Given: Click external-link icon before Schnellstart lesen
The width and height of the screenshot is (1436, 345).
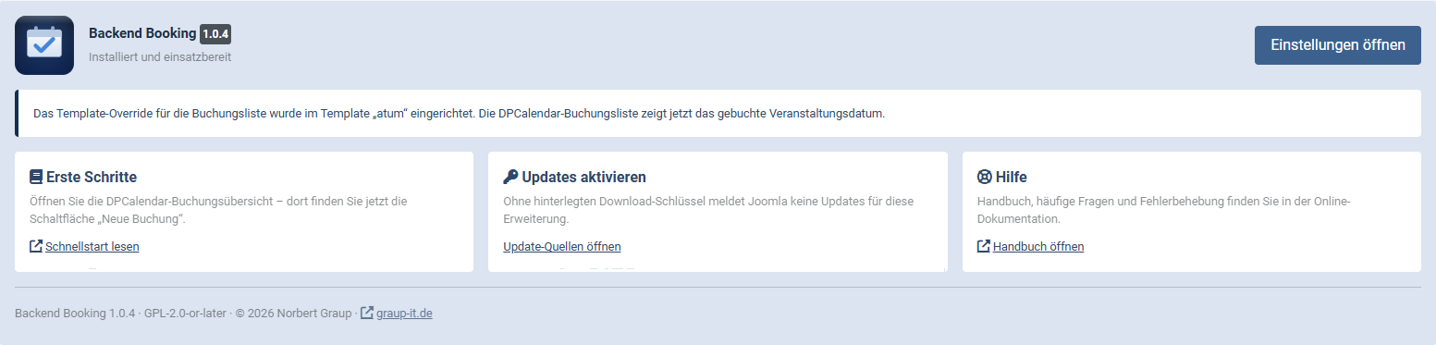Looking at the screenshot, I should [36, 246].
